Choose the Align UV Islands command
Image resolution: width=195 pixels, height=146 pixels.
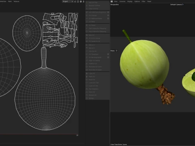(x=97, y=60)
